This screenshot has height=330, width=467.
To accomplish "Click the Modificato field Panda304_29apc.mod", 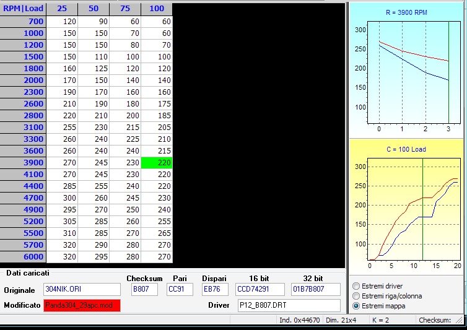I will 82,306.
